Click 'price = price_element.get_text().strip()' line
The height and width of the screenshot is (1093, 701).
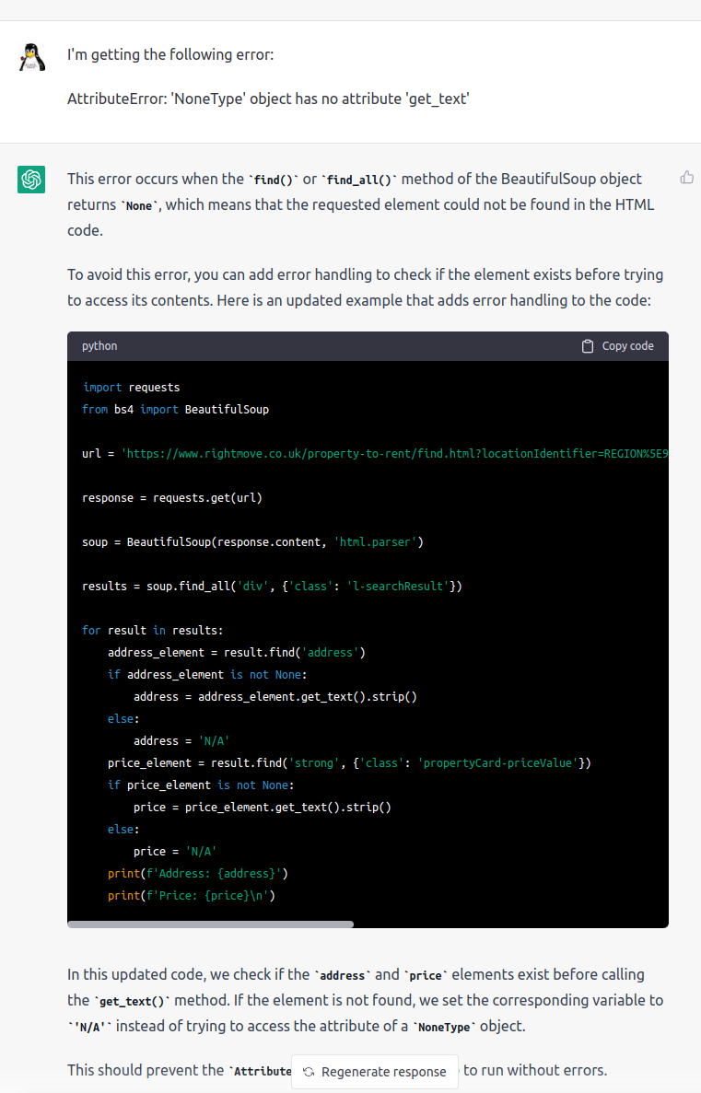click(x=263, y=808)
